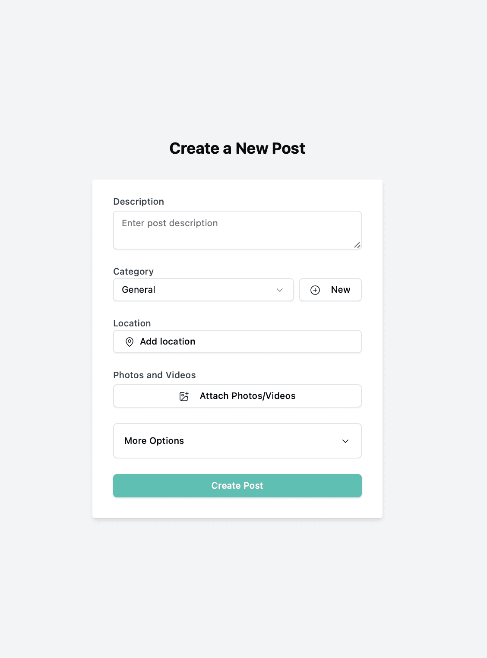The image size is (487, 658).
Task: Click the location pin icon
Action: pos(130,342)
